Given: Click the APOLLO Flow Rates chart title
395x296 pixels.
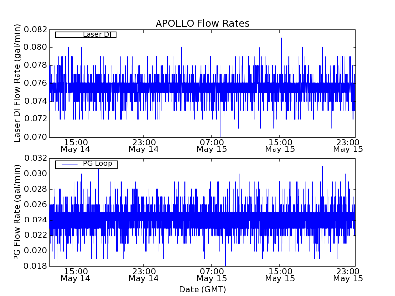Looking at the screenshot, I should 202,24.
